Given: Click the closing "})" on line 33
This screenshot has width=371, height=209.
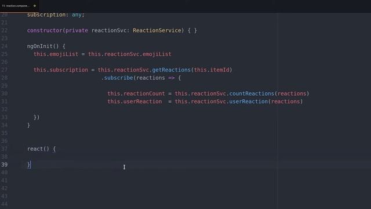Looking at the screenshot, I should click(37, 117).
